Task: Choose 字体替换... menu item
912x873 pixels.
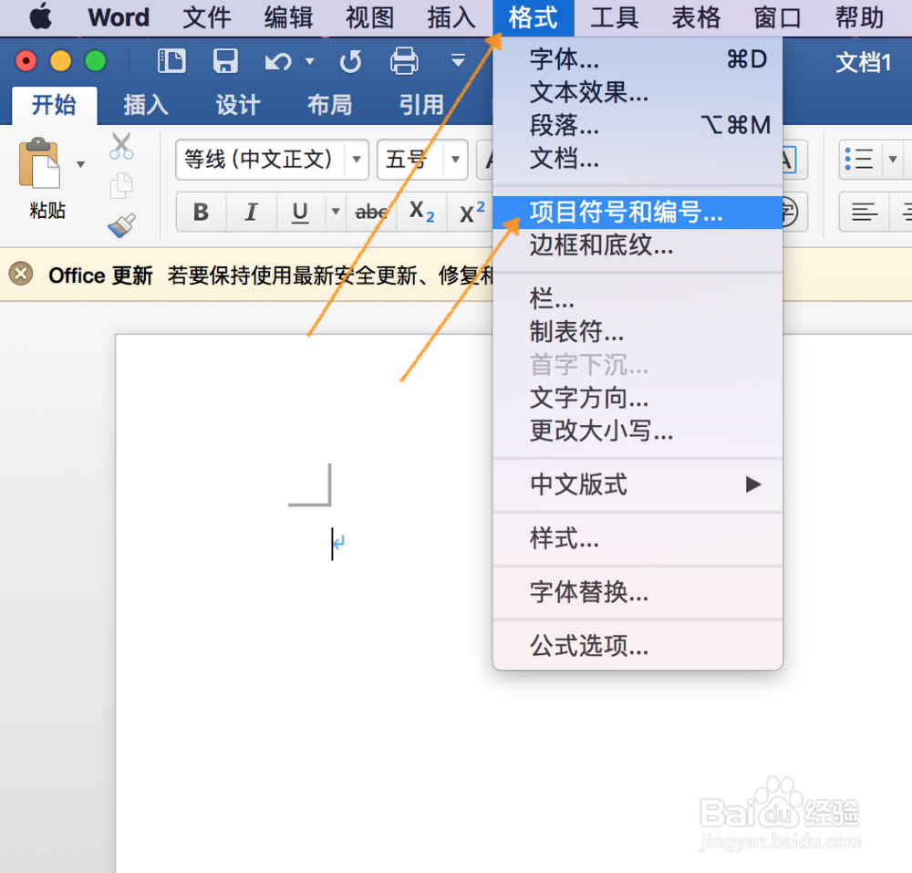Action: tap(637, 593)
